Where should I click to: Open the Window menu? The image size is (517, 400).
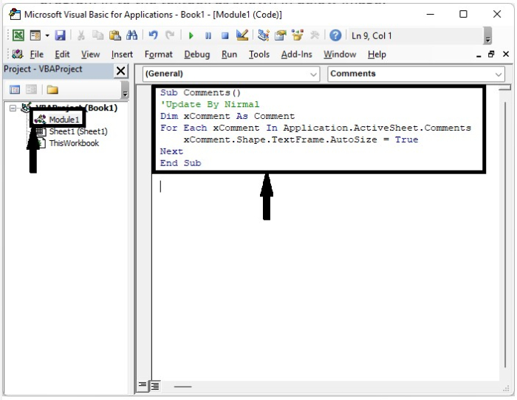[340, 55]
